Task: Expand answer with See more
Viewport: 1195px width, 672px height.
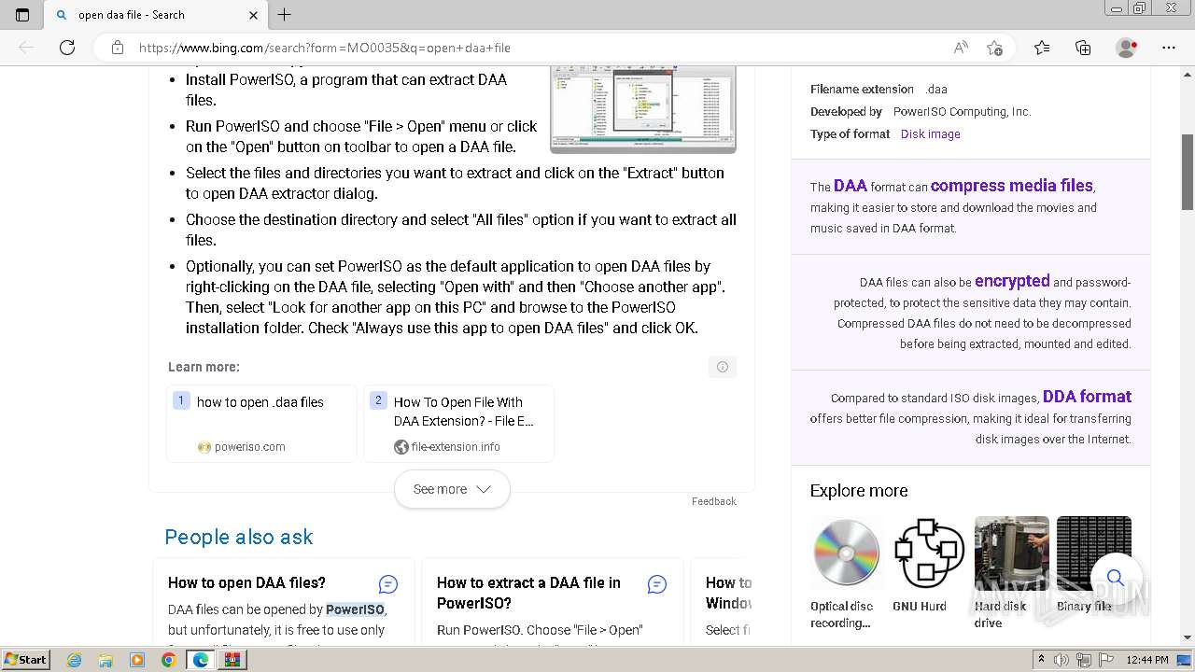Action: [x=452, y=489]
